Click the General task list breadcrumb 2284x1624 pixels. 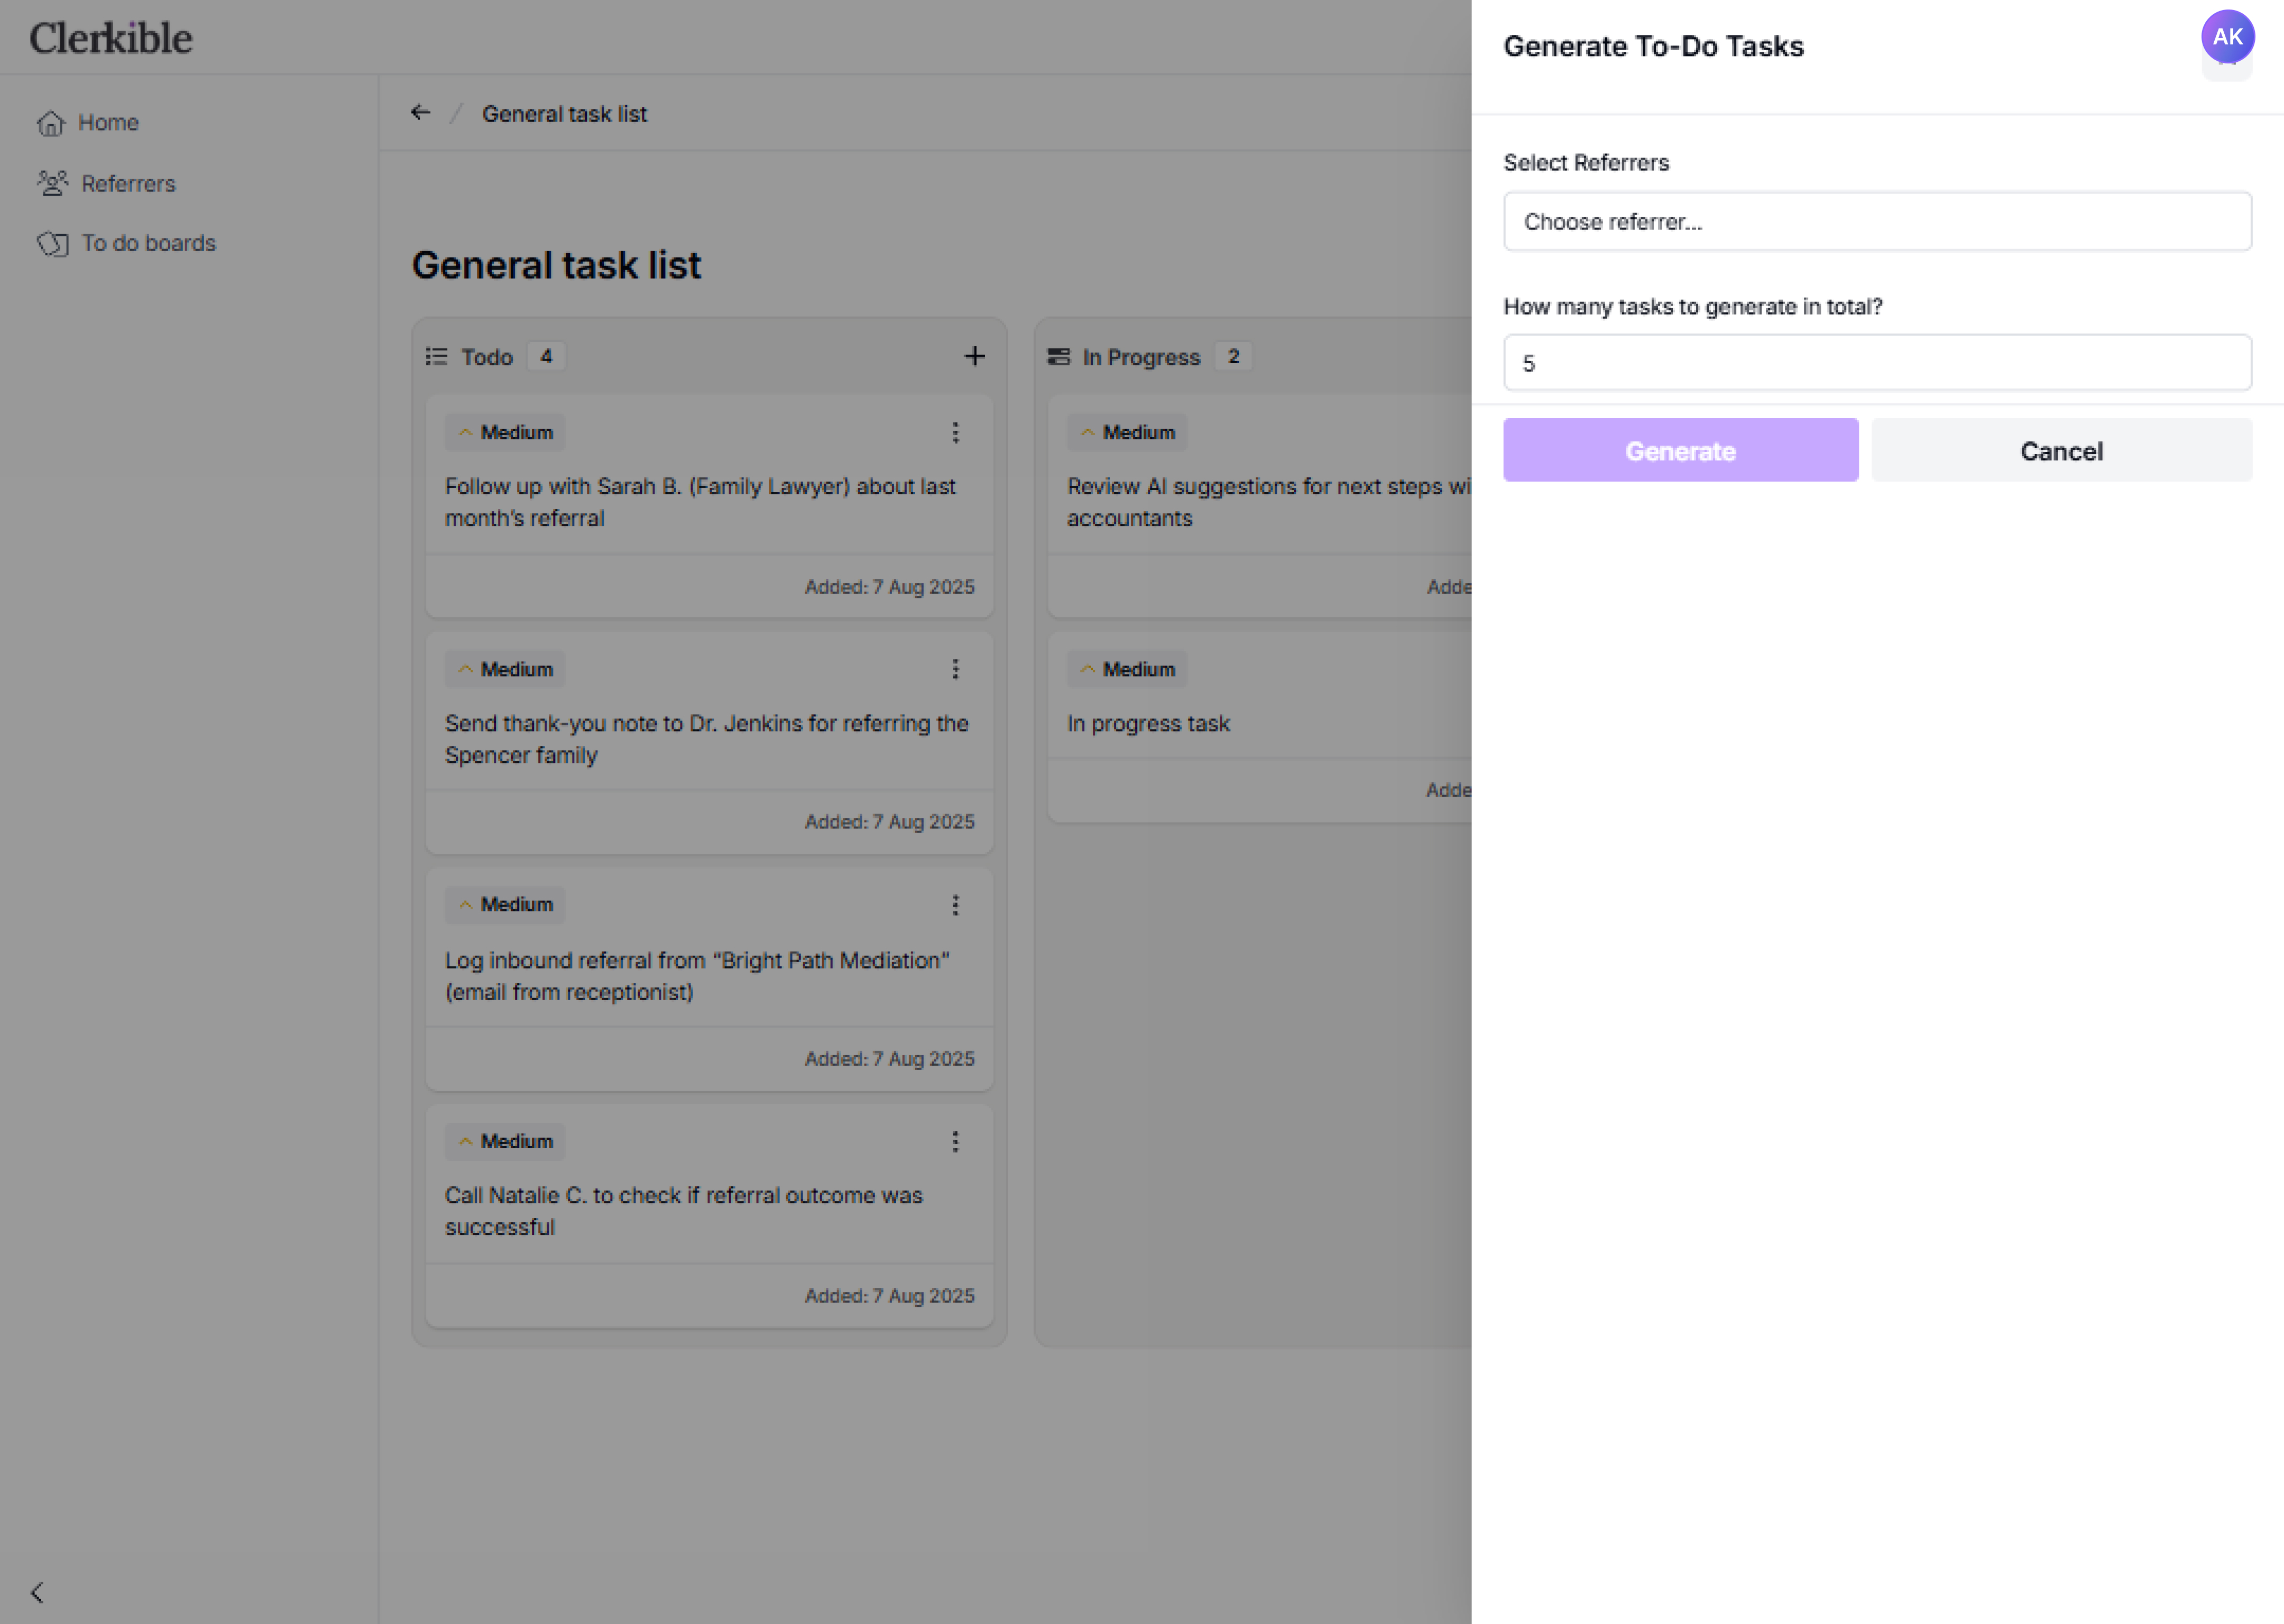tap(564, 114)
